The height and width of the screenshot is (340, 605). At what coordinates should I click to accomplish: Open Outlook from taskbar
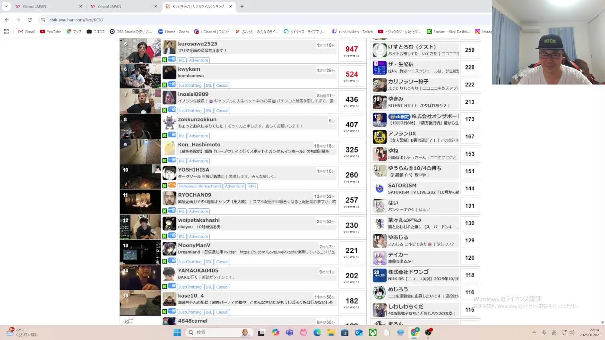coord(359,332)
